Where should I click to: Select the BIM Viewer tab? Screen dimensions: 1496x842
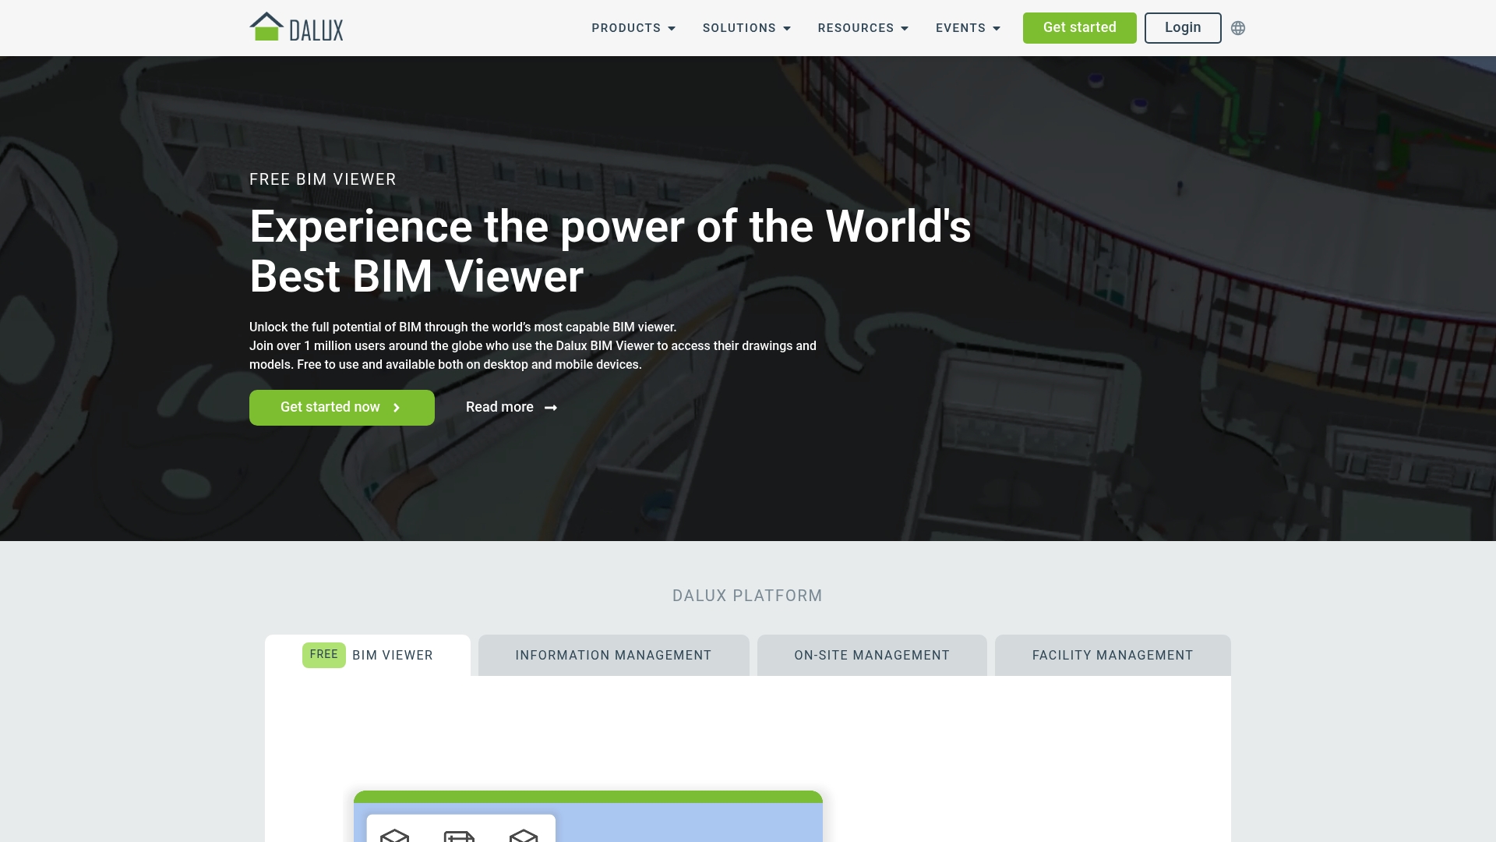[368, 655]
